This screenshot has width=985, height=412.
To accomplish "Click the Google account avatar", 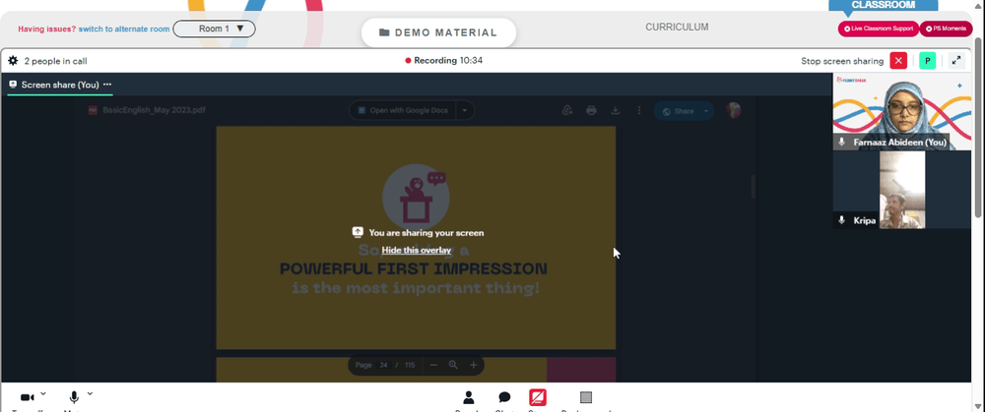I will 733,110.
